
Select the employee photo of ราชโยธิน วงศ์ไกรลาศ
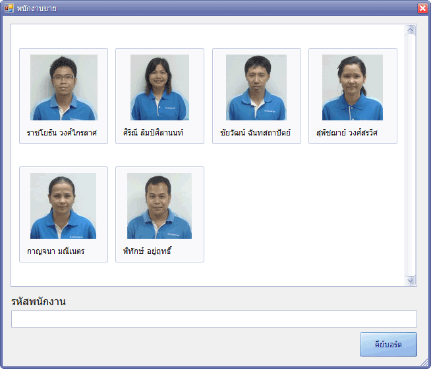pos(63,87)
